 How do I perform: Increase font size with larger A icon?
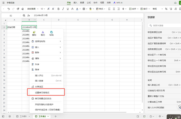point(49,9)
